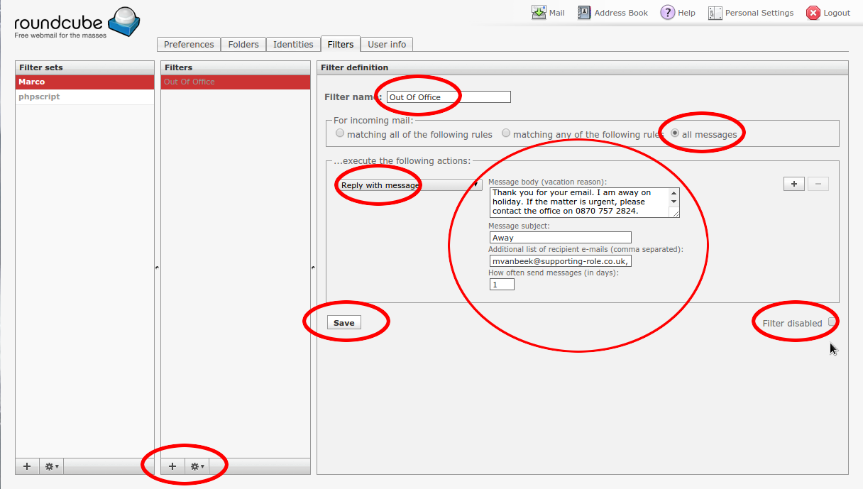Tick the Filter disabled checkbox
This screenshot has width=863, height=489.
click(x=832, y=322)
